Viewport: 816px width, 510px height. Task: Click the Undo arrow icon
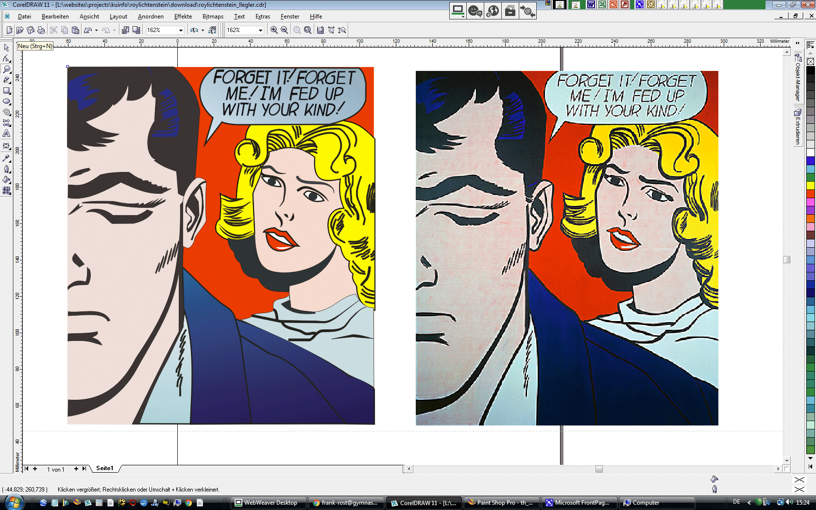click(x=88, y=30)
